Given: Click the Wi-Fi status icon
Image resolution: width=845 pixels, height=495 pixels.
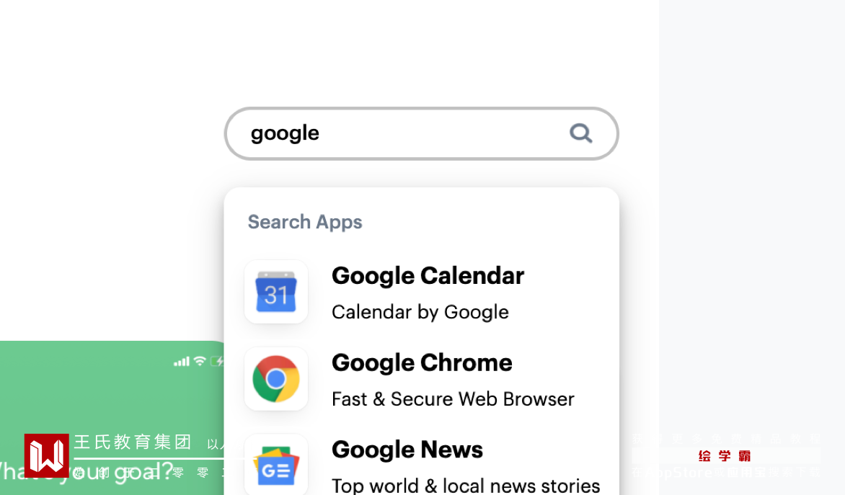Looking at the screenshot, I should point(200,361).
